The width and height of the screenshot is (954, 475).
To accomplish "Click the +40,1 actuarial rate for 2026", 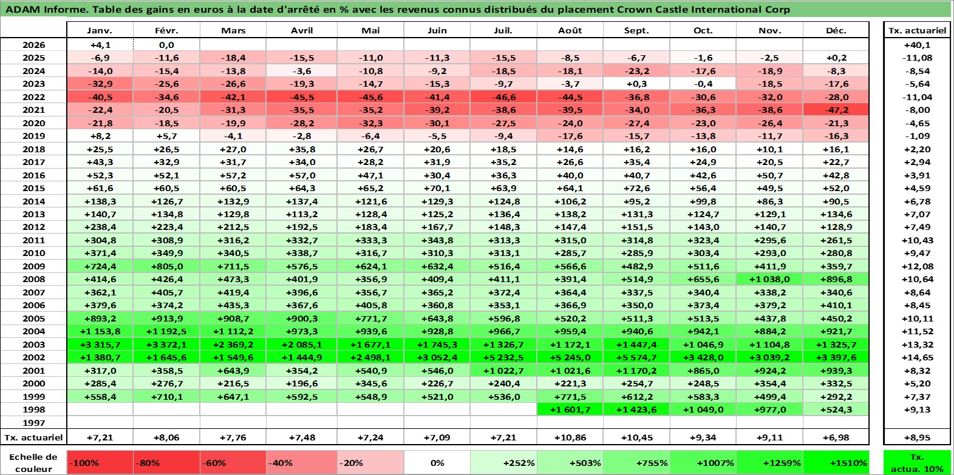I will [917, 45].
